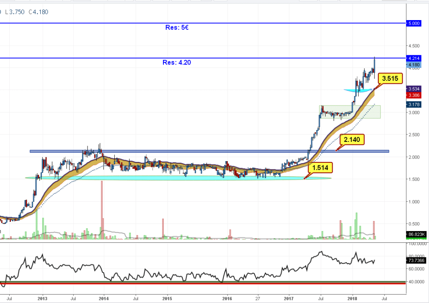Click the 2013 label on time axis
The width and height of the screenshot is (429, 303).
click(x=42, y=299)
